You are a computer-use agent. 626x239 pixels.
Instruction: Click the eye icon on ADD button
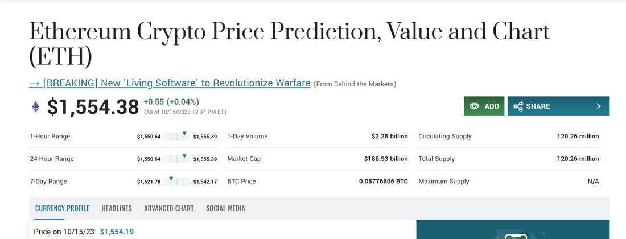pos(473,106)
